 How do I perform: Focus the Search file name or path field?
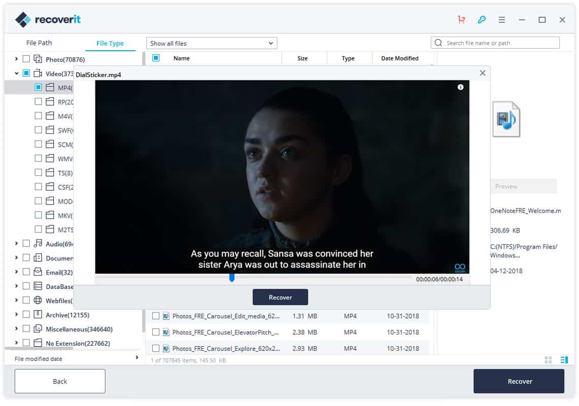tap(495, 43)
